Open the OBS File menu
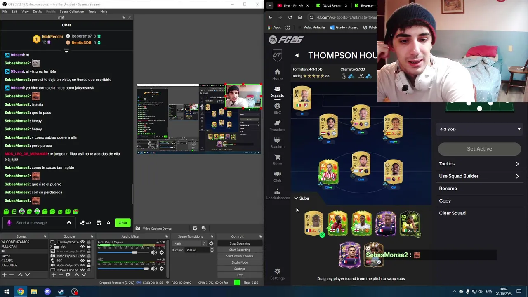The height and width of the screenshot is (297, 528). click(5, 12)
